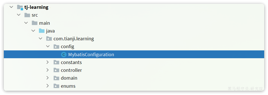The image size is (268, 95).
Task: Expand the constants package
Action: click(x=48, y=62)
